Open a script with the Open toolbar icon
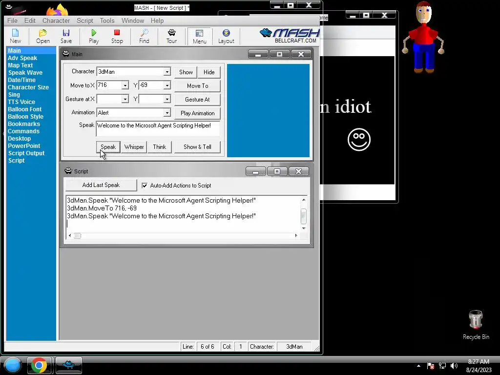The height and width of the screenshot is (375, 500). click(43, 36)
